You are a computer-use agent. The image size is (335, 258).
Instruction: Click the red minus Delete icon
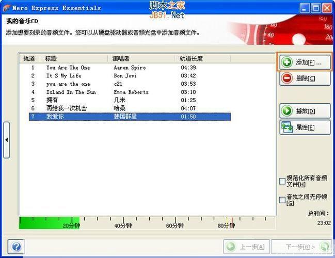(286, 78)
